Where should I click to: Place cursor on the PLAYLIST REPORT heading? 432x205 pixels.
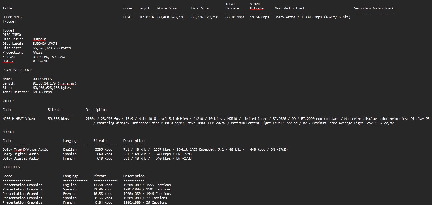[18, 70]
